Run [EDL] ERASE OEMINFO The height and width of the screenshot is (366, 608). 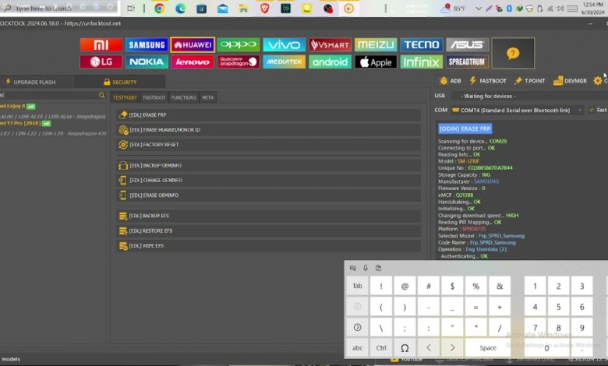coord(268,195)
